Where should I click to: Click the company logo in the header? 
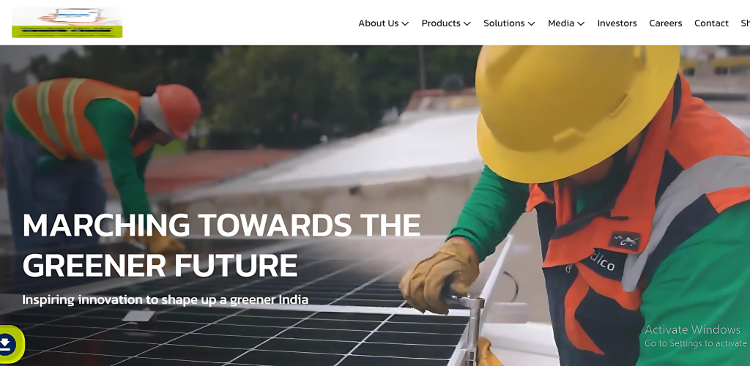tap(67, 23)
